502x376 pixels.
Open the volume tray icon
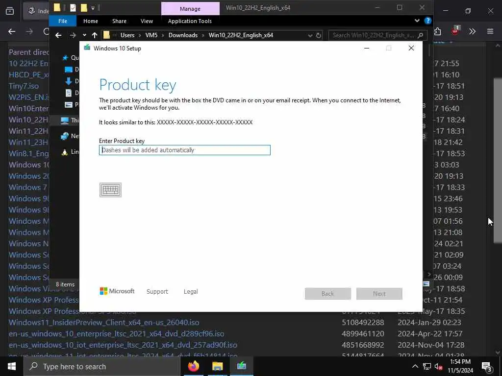pos(439,367)
